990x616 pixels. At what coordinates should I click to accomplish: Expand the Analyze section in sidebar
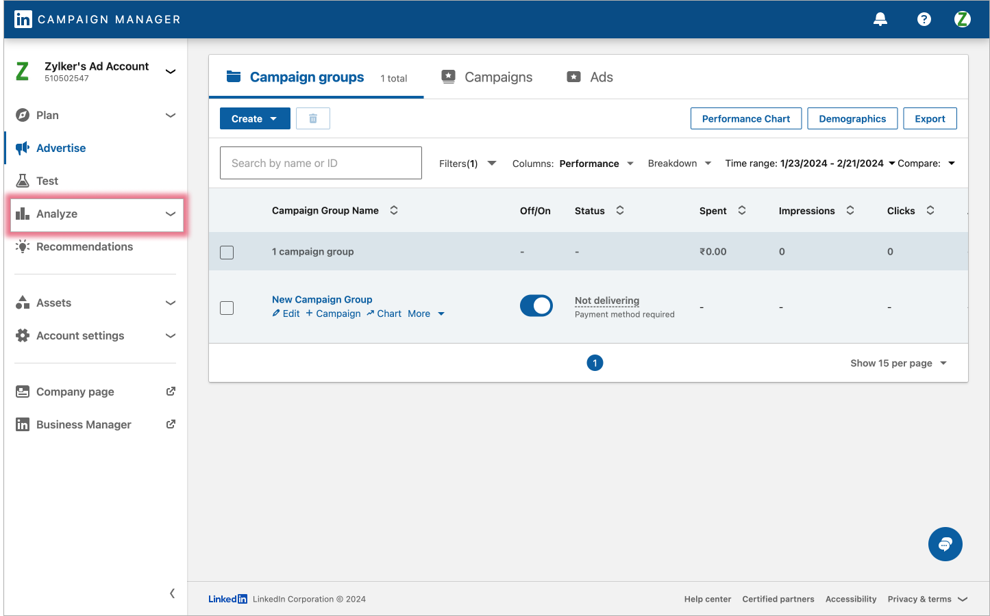pos(96,214)
